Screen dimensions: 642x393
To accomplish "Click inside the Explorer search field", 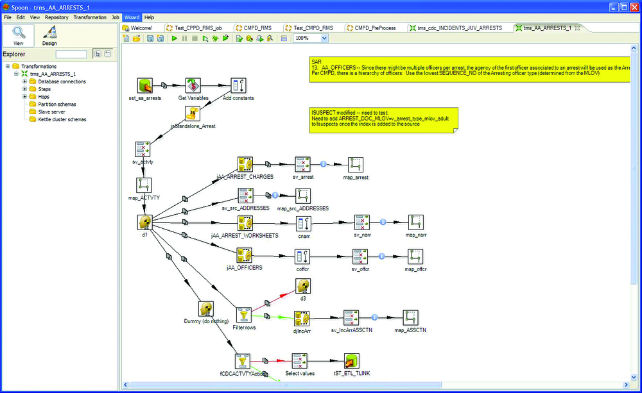I will point(71,54).
